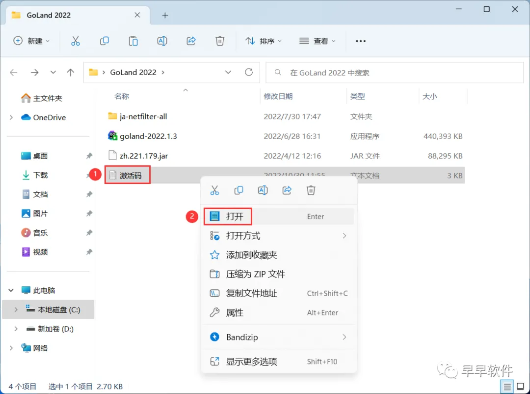530x394 pixels.
Task: Refresh the current folder view
Action: (x=249, y=72)
